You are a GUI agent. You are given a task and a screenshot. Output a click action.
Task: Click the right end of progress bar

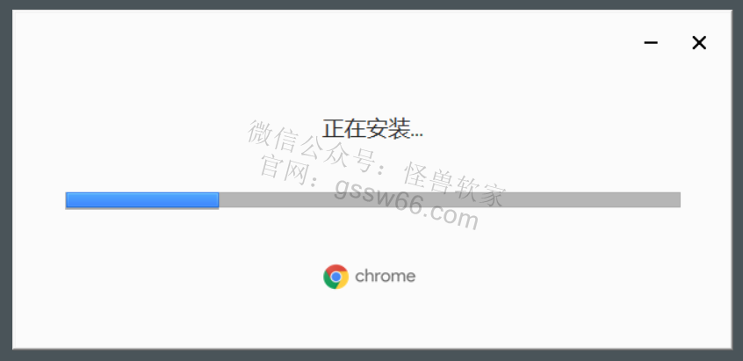tap(678, 200)
